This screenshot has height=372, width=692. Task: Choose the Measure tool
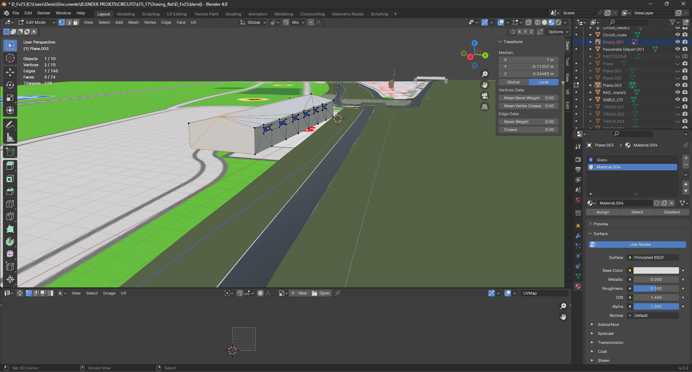(10, 138)
